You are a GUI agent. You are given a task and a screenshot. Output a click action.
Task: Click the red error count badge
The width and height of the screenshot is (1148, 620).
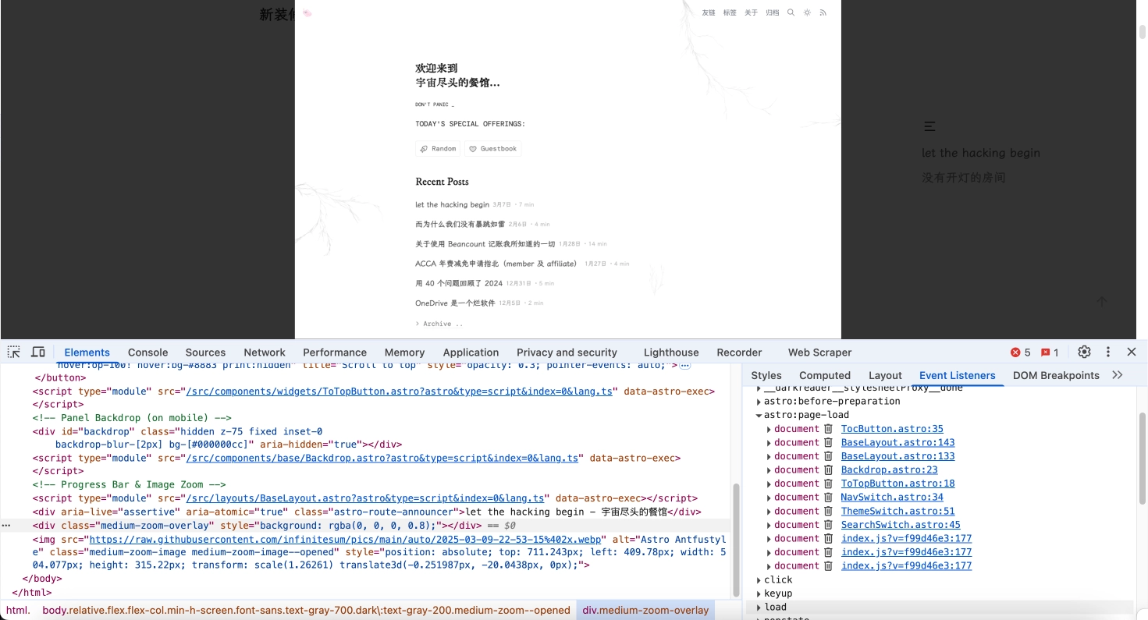coord(1021,353)
